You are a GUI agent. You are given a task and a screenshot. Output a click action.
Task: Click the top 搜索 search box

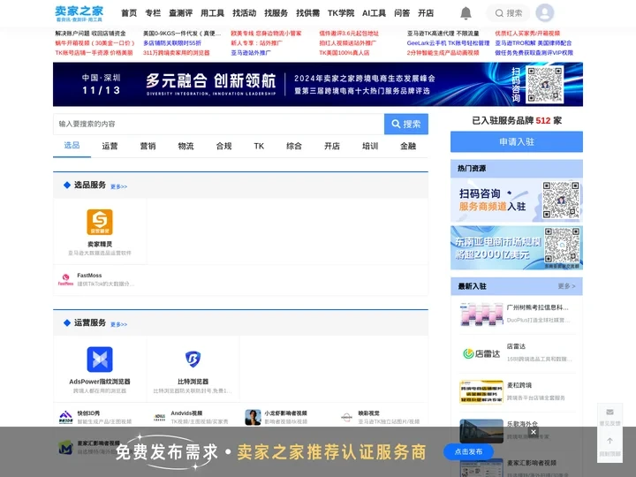(x=508, y=13)
